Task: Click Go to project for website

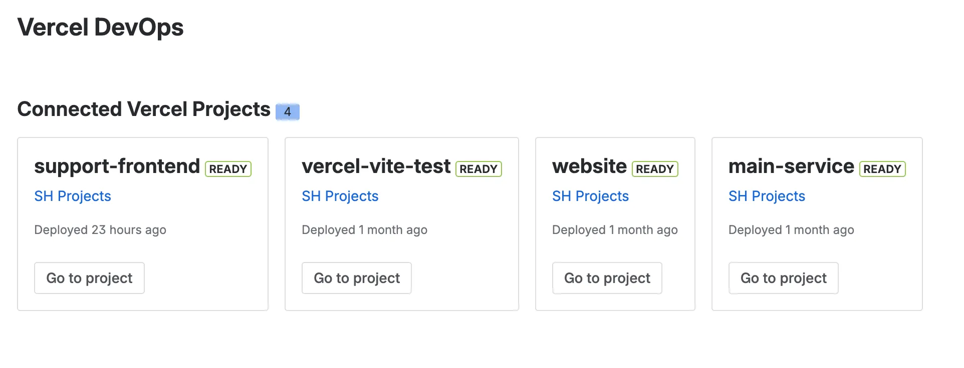Action: coord(607,278)
